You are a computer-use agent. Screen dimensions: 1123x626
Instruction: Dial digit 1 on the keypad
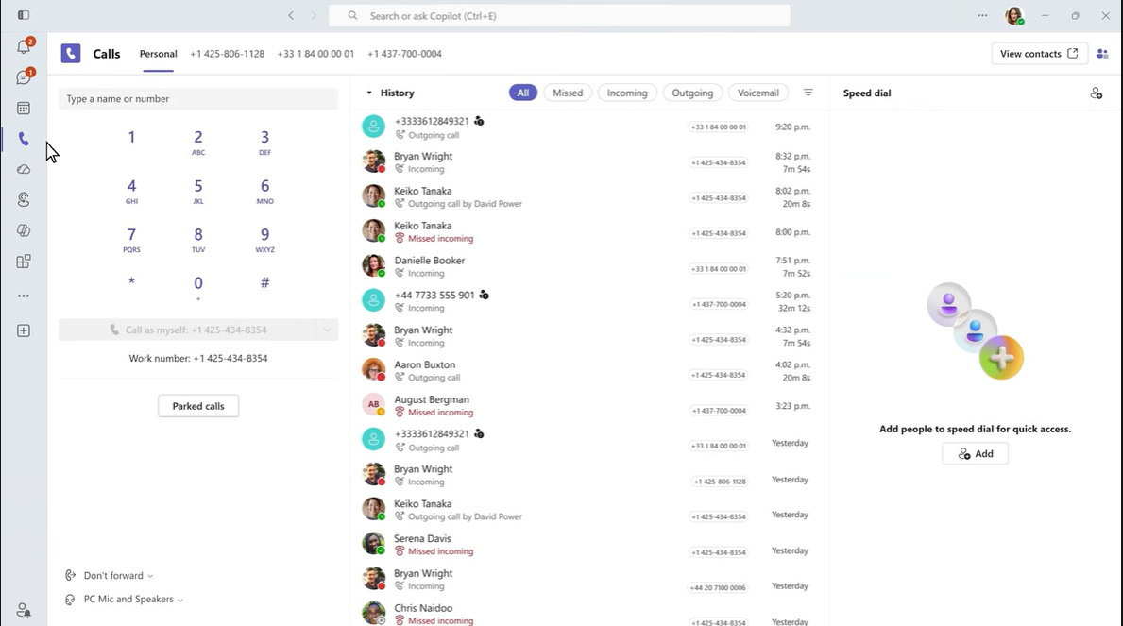click(132, 138)
